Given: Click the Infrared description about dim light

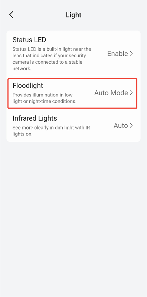Looking at the screenshot, I should click(51, 131).
